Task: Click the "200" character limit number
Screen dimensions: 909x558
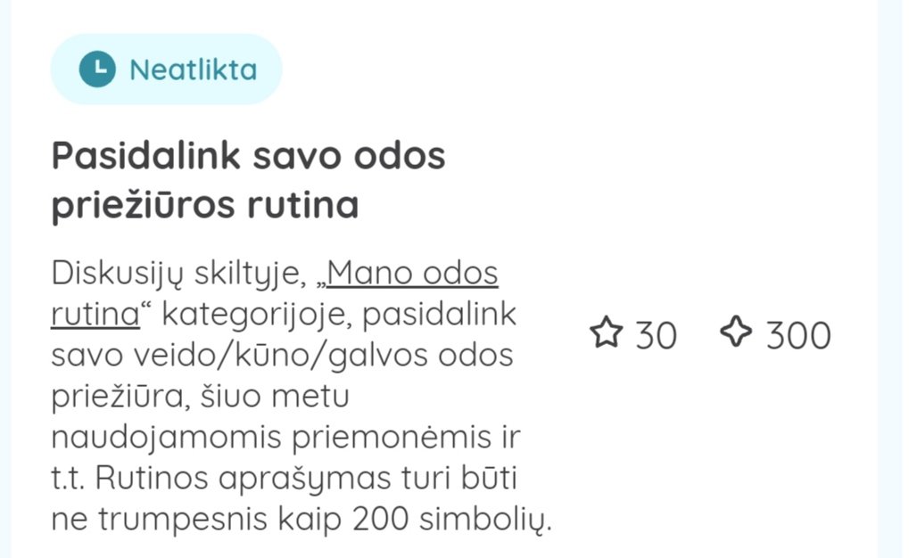Action: (x=381, y=521)
